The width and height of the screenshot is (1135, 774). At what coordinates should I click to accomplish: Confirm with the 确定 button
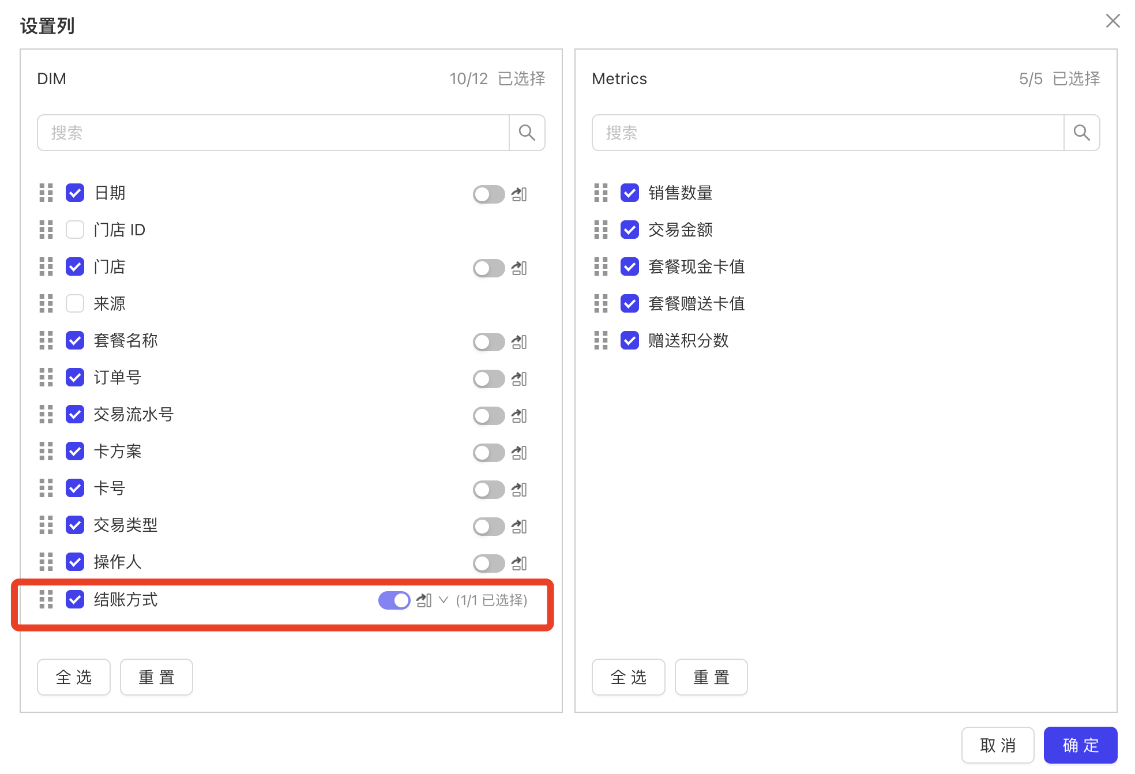1081,745
